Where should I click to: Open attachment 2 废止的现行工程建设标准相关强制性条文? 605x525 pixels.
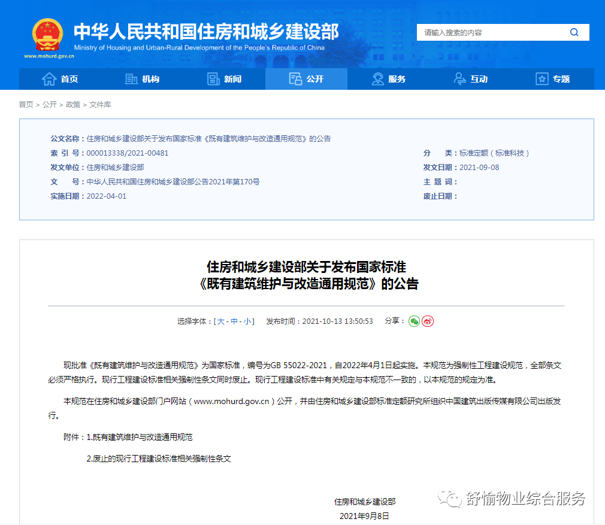coord(160,458)
